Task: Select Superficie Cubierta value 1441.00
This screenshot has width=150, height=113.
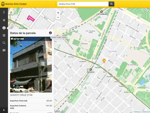Action: coord(49,106)
